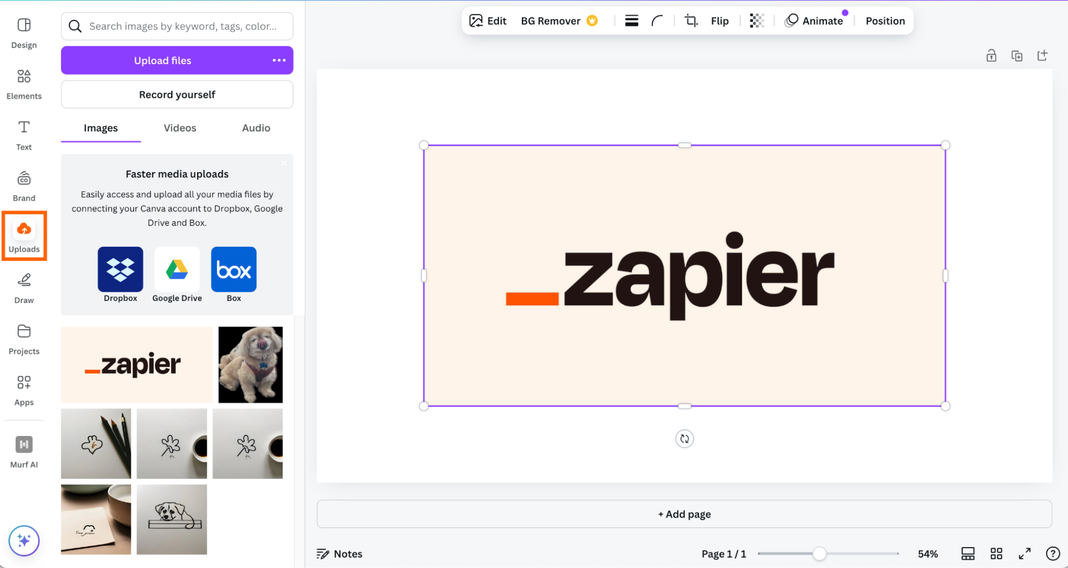
Task: Click Flip in toolbar
Action: 720,21
